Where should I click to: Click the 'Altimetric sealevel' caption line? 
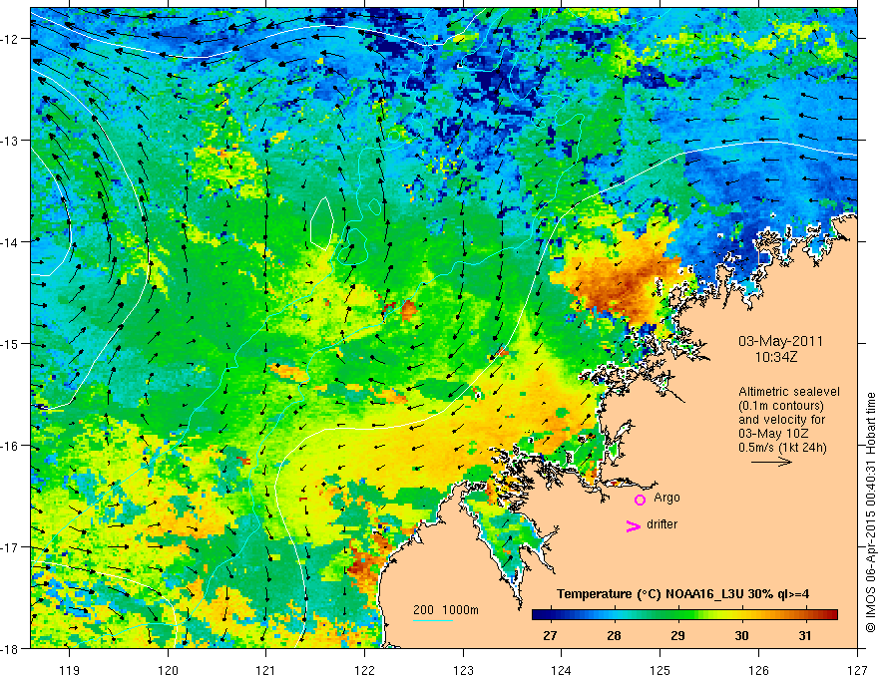(x=789, y=392)
